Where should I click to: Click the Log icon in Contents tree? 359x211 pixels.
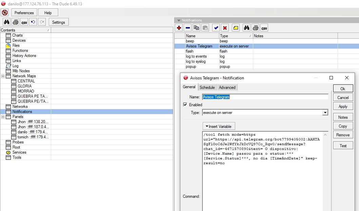(x=8, y=66)
